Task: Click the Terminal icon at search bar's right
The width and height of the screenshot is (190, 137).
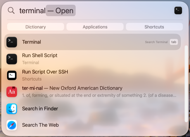Action: coord(178,11)
